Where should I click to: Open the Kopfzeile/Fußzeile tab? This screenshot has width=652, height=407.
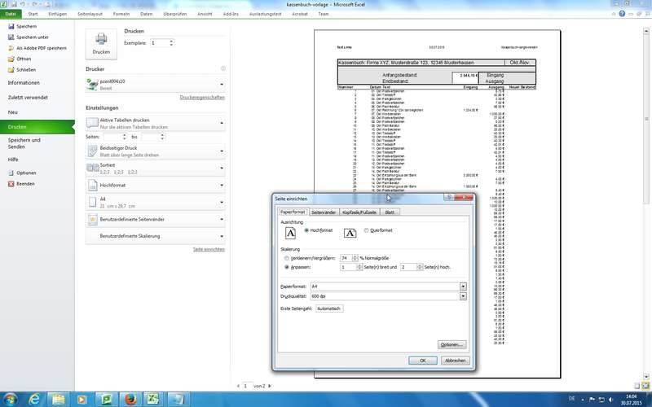[359, 212]
